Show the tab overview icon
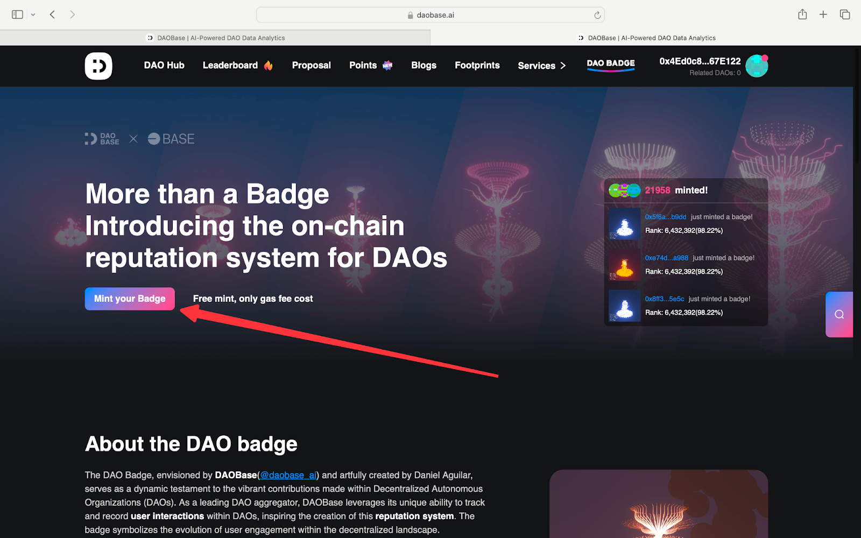Image resolution: width=861 pixels, height=538 pixels. (845, 15)
